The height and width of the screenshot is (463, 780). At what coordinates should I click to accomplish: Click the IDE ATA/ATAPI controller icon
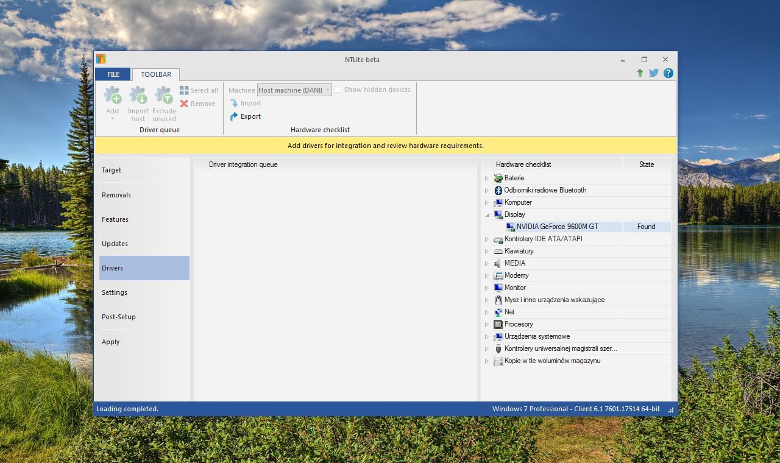pyautogui.click(x=498, y=239)
